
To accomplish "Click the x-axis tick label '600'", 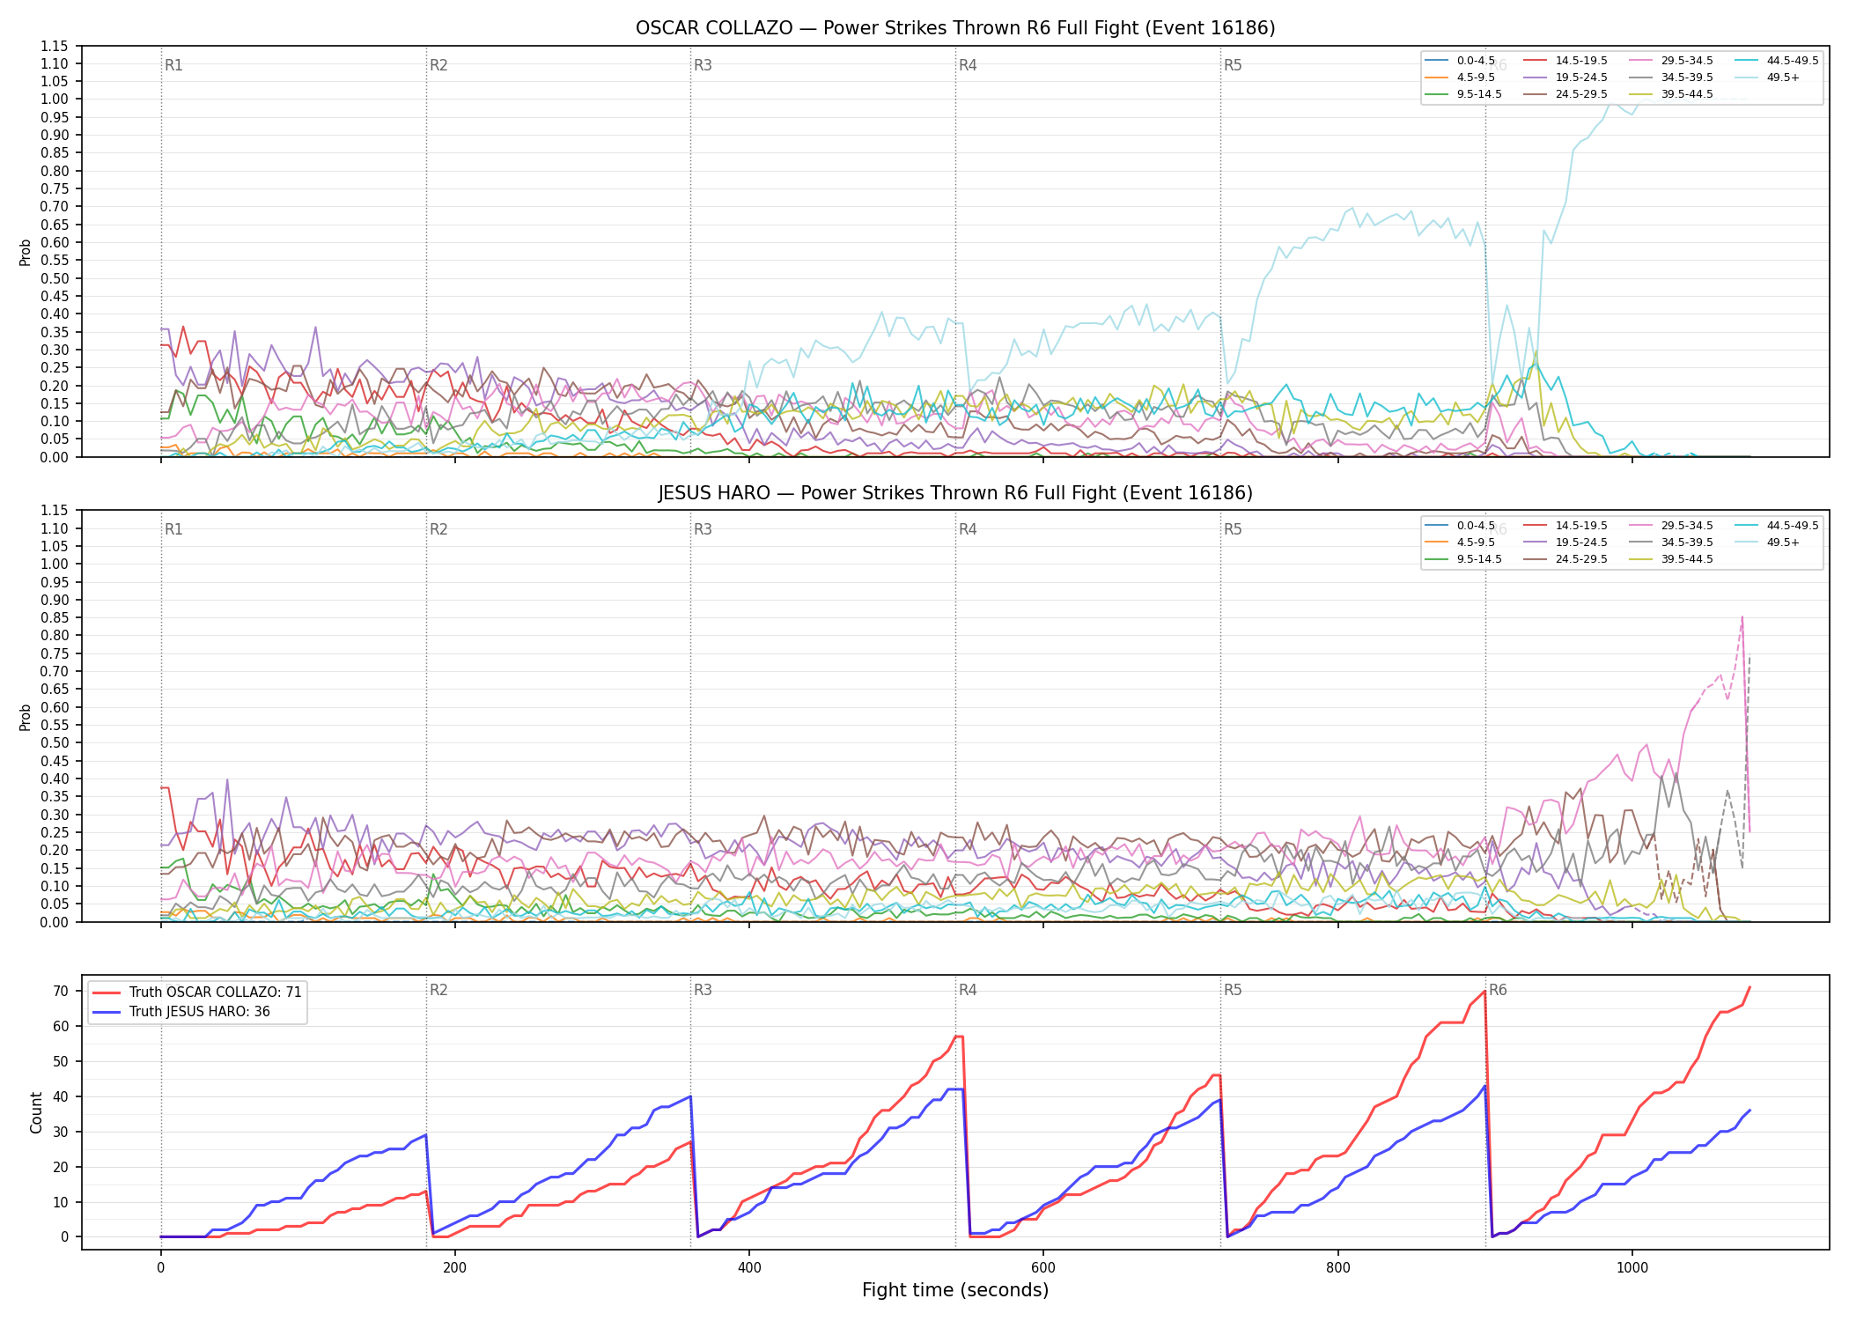I will click(x=1043, y=1268).
